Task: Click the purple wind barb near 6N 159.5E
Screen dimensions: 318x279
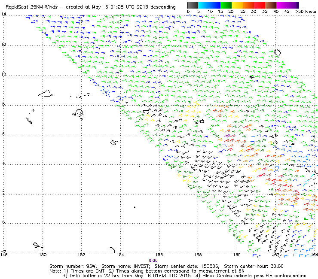Action: tap(228, 135)
